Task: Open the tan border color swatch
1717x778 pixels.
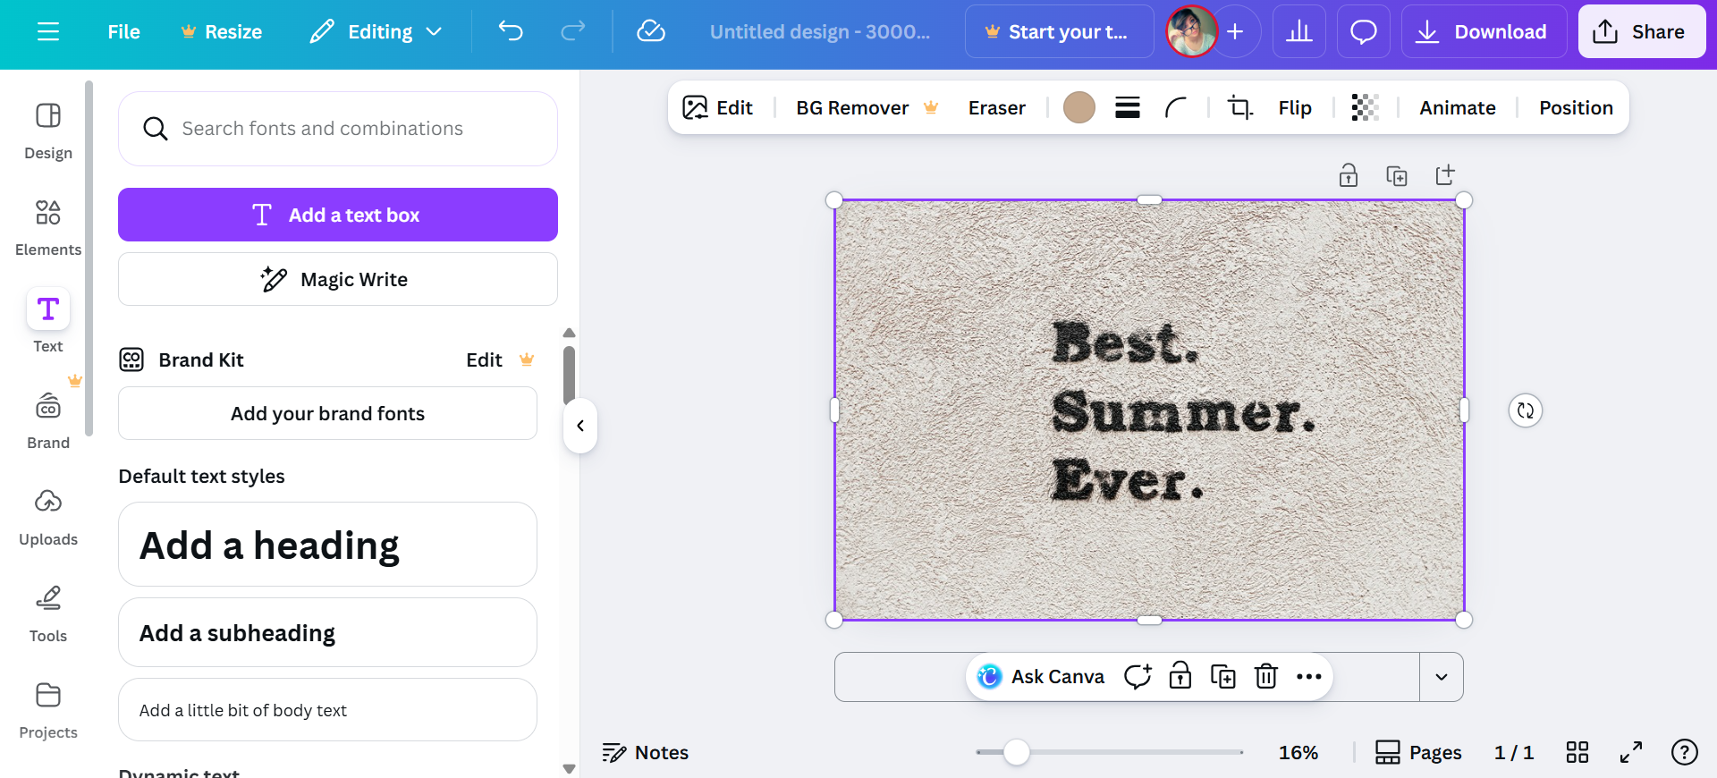Action: [x=1079, y=108]
